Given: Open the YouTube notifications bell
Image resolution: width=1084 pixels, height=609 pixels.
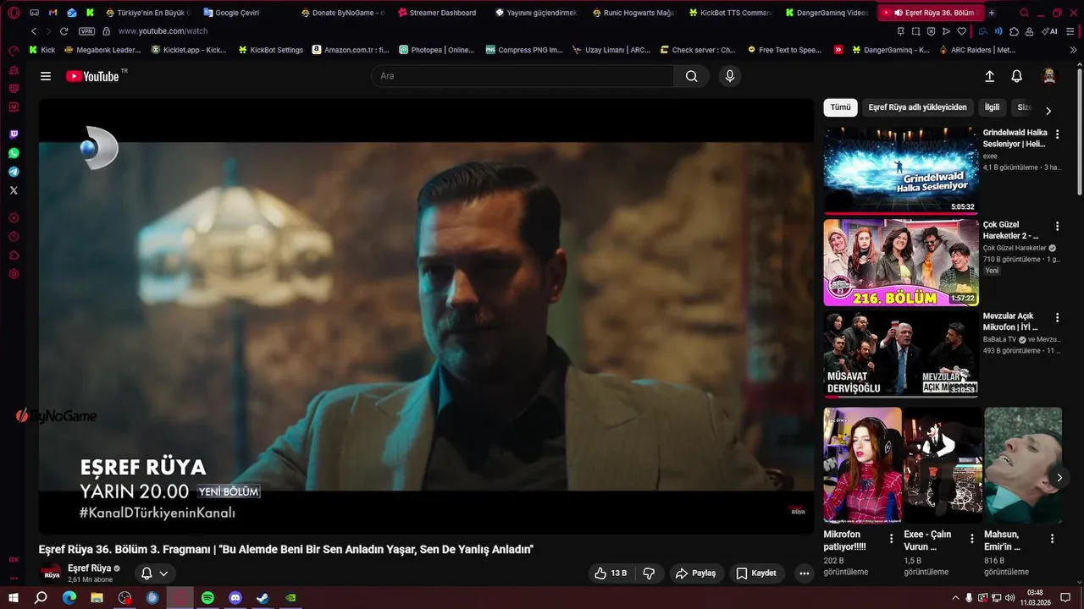Looking at the screenshot, I should click(1017, 76).
